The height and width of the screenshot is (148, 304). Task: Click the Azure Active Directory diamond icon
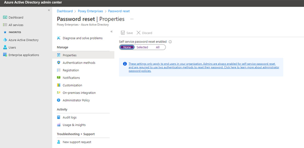[x=5, y=40]
